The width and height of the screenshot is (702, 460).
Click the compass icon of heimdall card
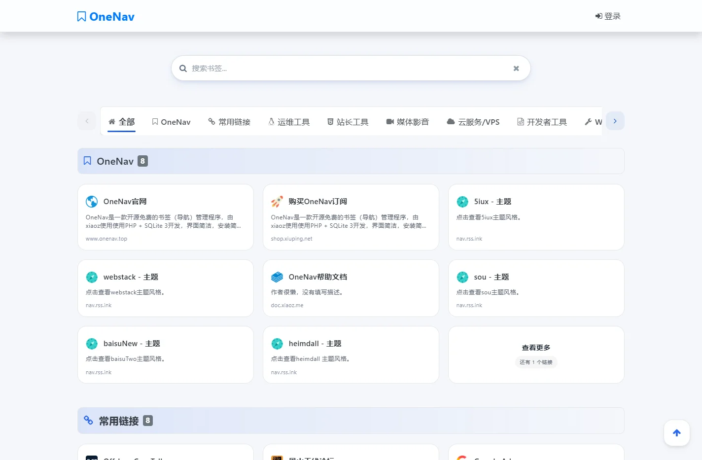pos(277,344)
